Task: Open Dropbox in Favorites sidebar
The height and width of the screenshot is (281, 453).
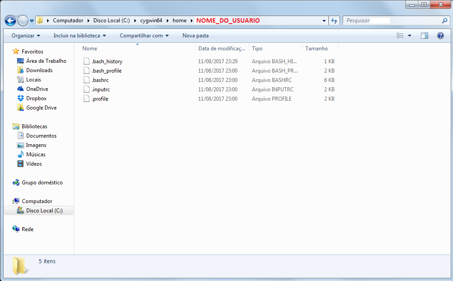Action: tap(36, 98)
